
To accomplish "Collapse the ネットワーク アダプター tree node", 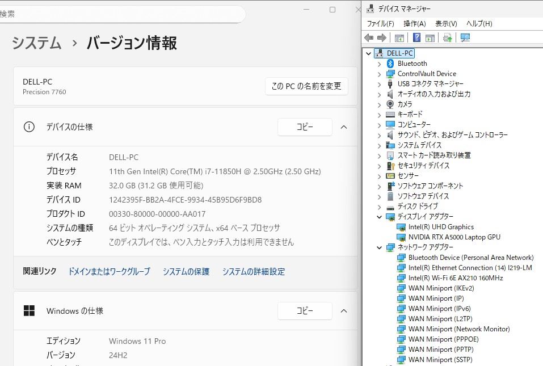I will [380, 247].
